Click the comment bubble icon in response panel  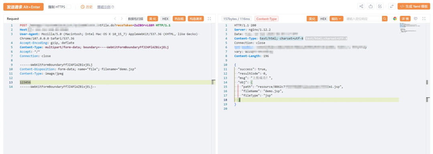pos(416,19)
